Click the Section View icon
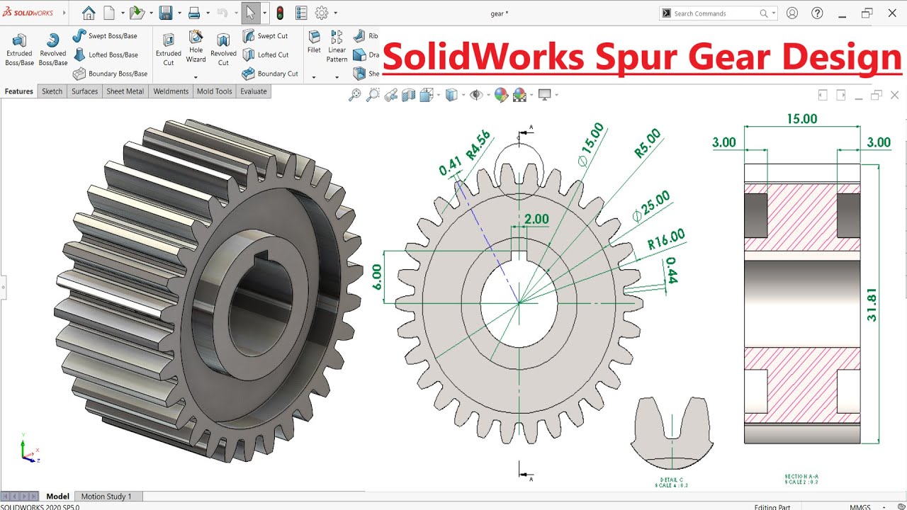 [x=409, y=94]
